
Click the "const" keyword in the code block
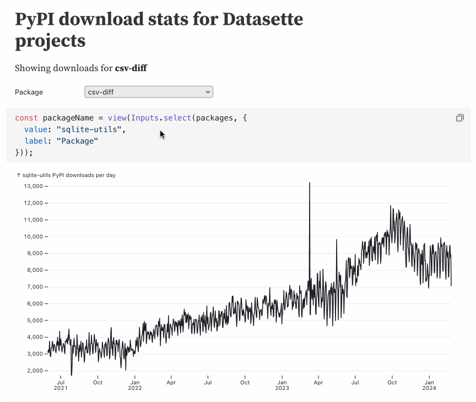[x=26, y=118]
